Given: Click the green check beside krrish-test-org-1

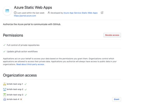Looking at the screenshot, I should click(x=25, y=84).
